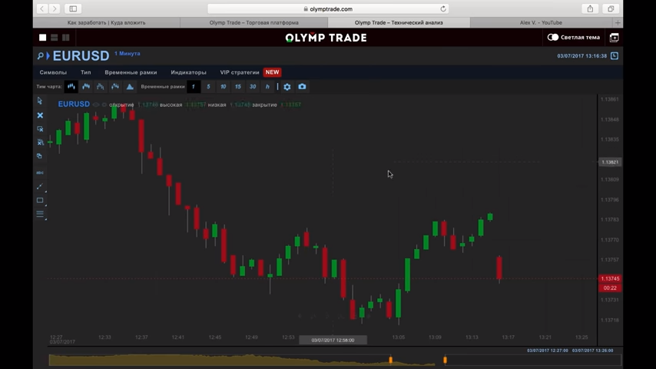Grab right orange range slider handle
This screenshot has height=369, width=656.
446,360
